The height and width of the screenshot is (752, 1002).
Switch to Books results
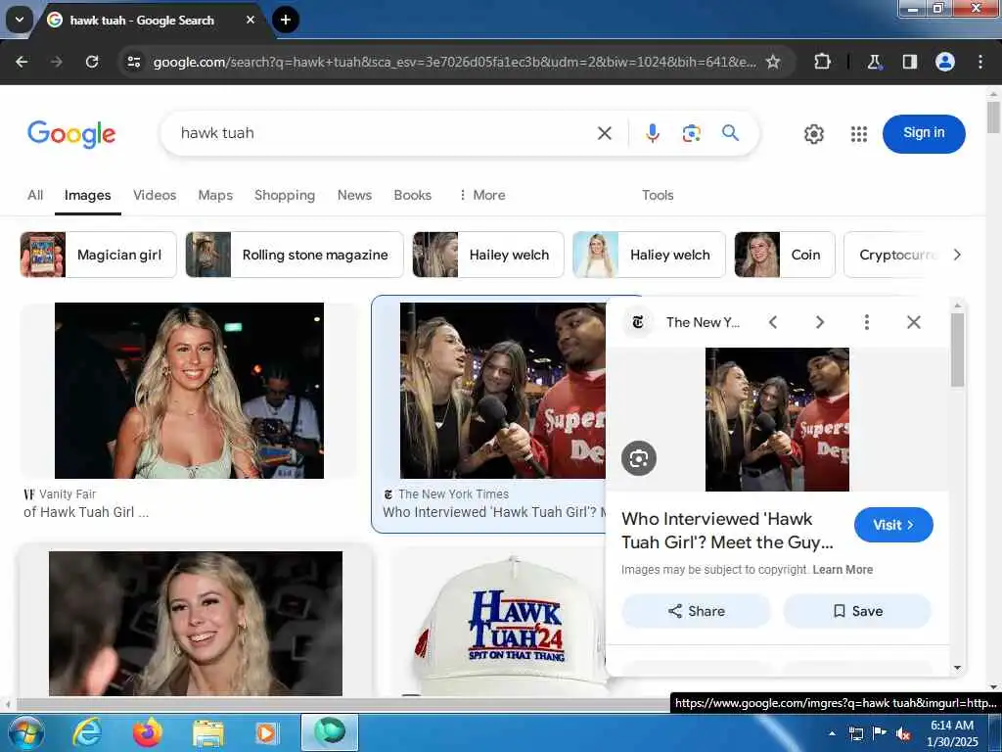(x=412, y=195)
